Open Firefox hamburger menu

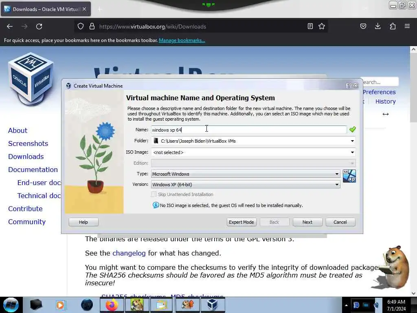[x=407, y=26]
